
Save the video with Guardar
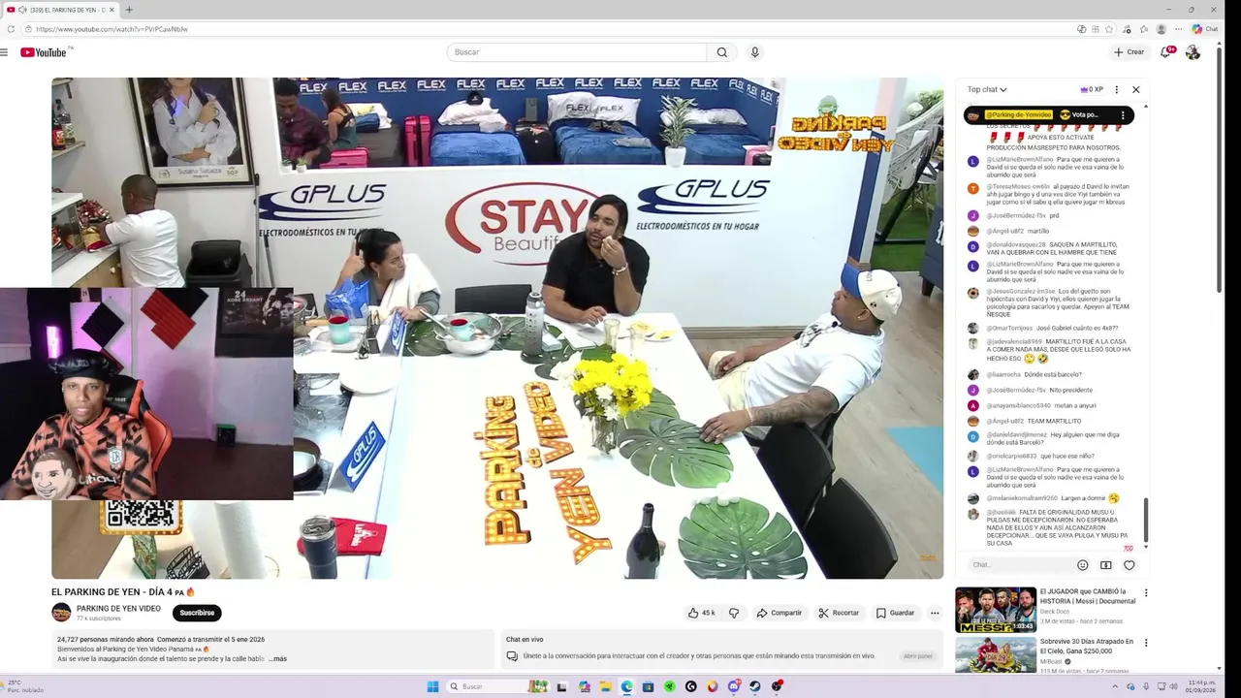tap(895, 613)
